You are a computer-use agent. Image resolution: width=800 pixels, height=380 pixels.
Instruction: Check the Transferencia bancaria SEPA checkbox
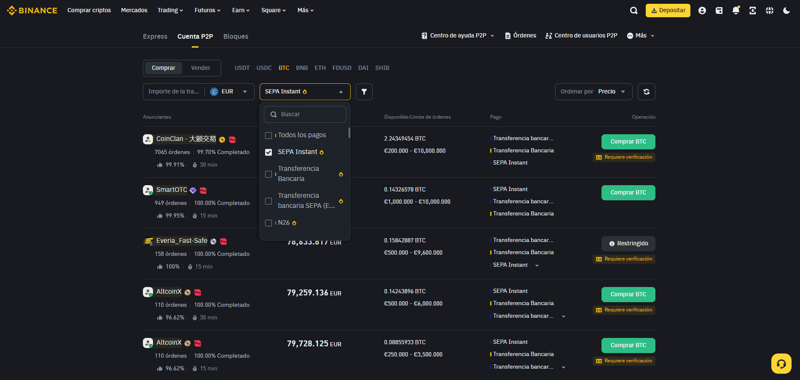point(268,201)
